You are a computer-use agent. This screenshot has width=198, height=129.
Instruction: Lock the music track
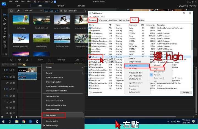point(14,113)
